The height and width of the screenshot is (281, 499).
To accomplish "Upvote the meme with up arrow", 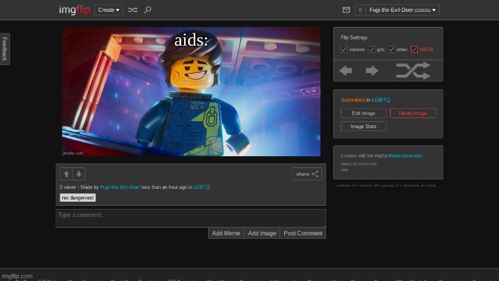I will [66, 174].
